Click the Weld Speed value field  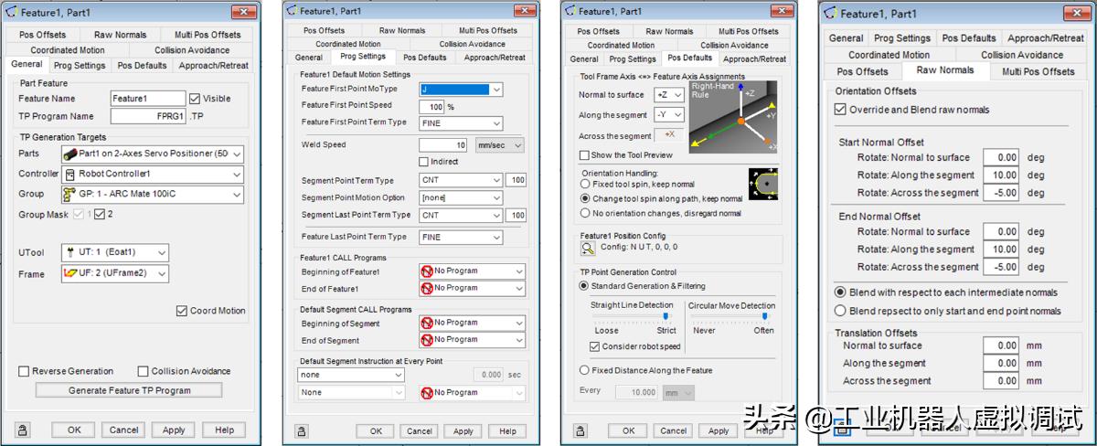pos(444,145)
